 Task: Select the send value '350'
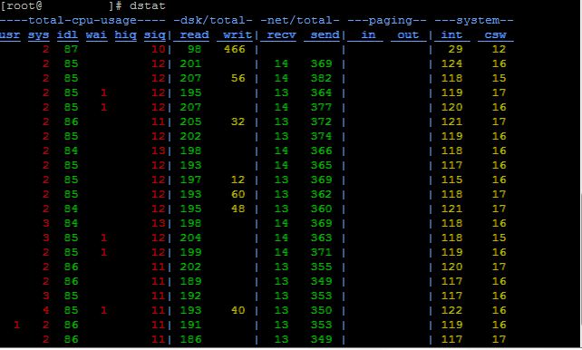(x=322, y=310)
